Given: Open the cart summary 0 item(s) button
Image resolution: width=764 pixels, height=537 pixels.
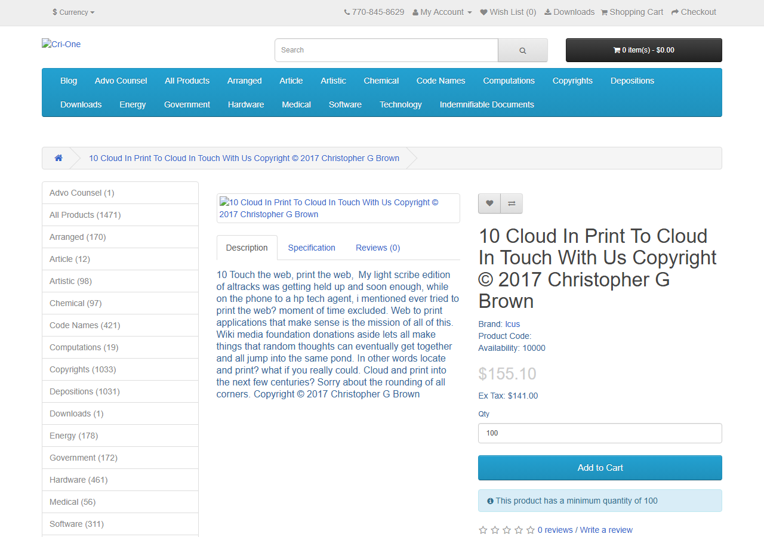Looking at the screenshot, I should pos(644,50).
